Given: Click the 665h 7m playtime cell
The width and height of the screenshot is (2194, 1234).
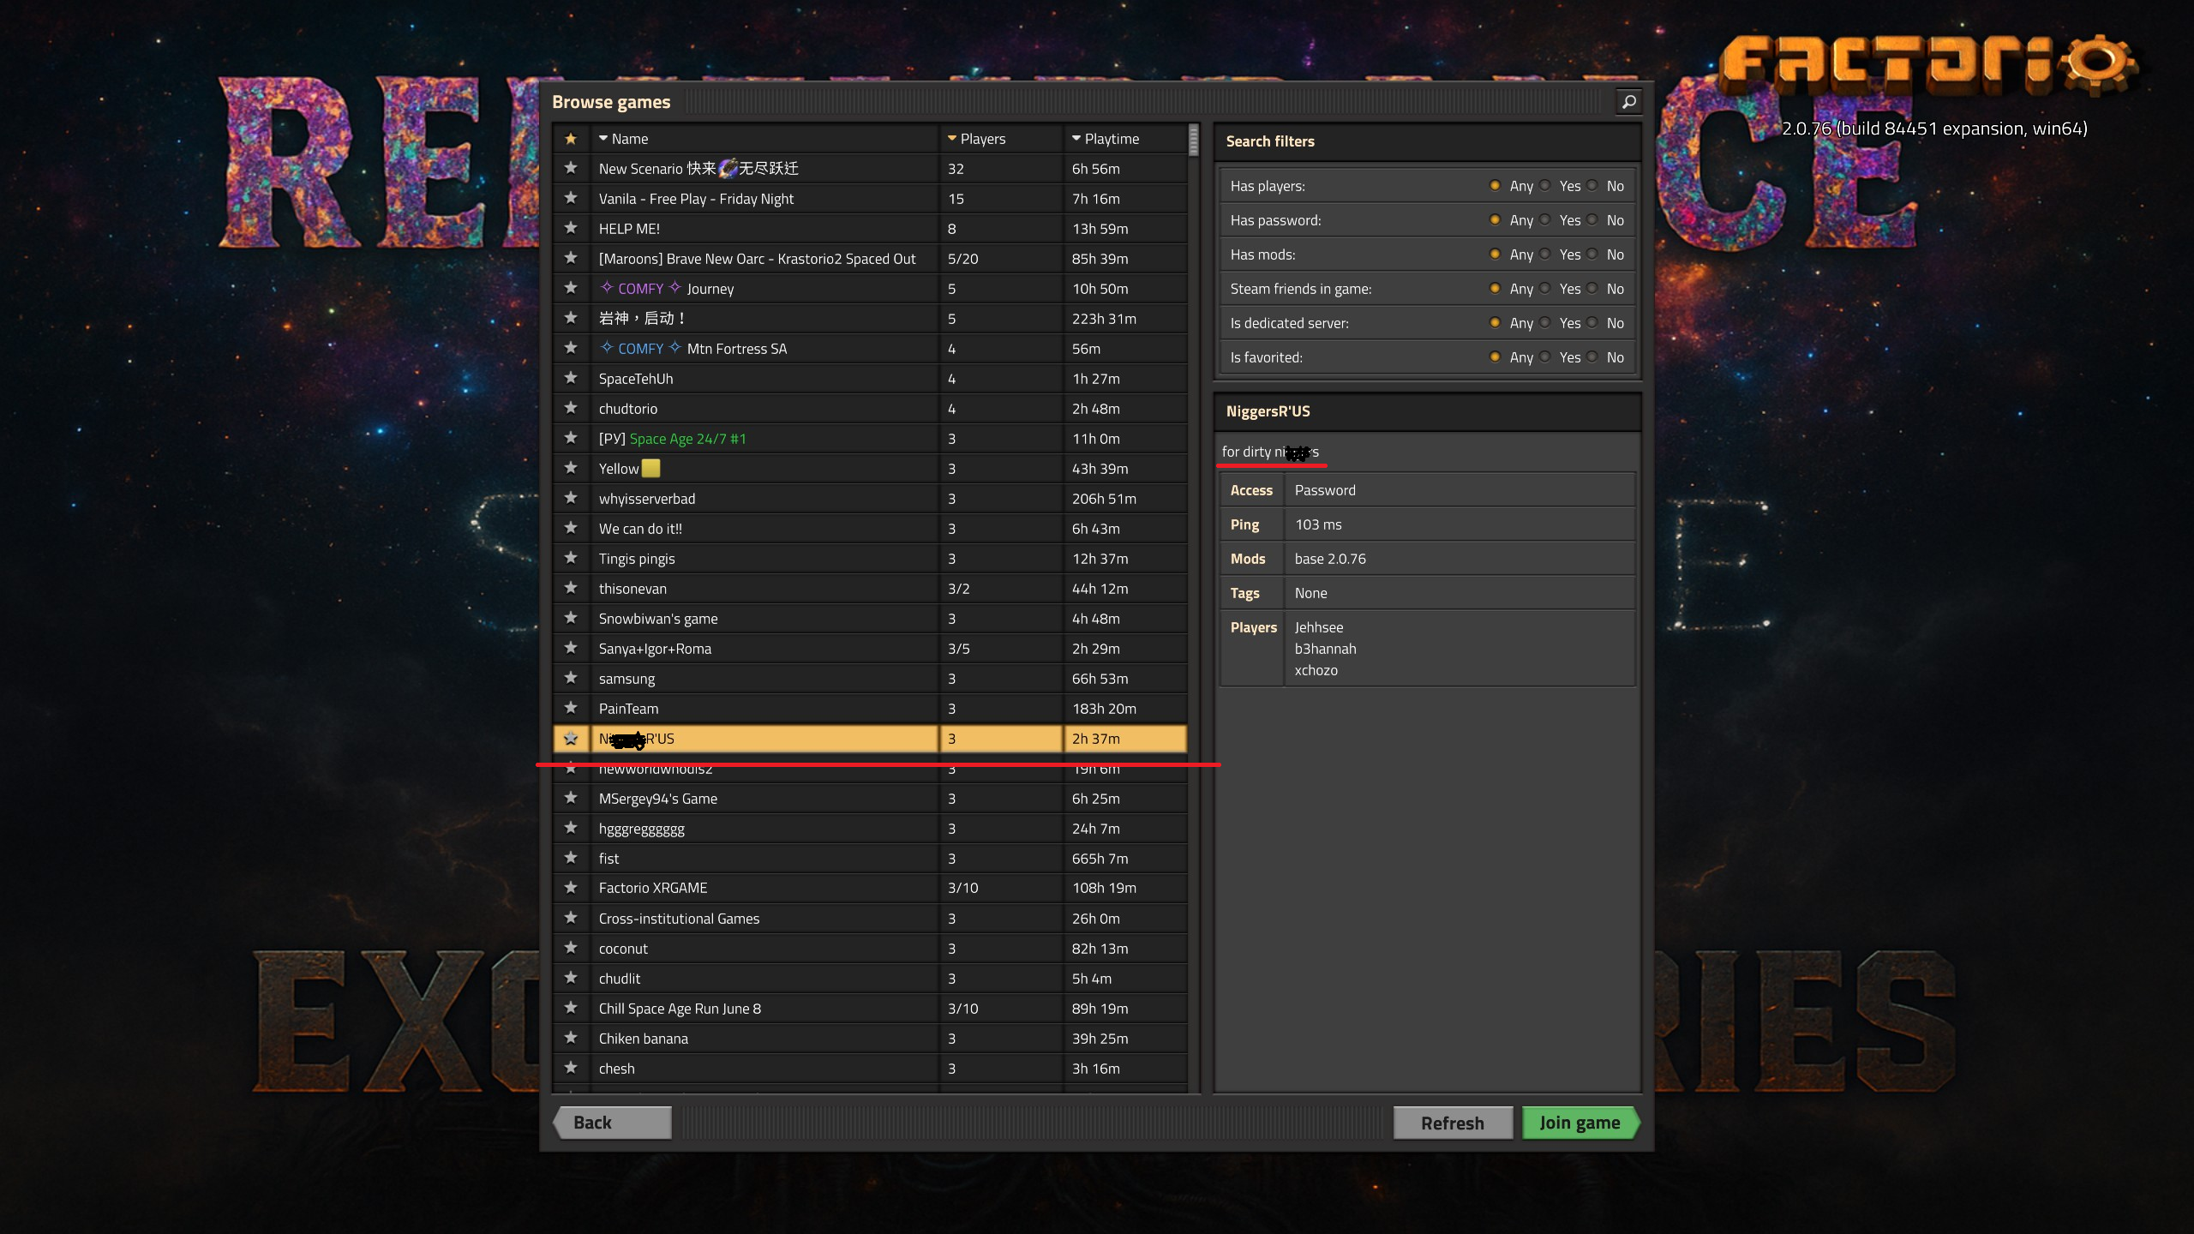Looking at the screenshot, I should (x=1125, y=859).
